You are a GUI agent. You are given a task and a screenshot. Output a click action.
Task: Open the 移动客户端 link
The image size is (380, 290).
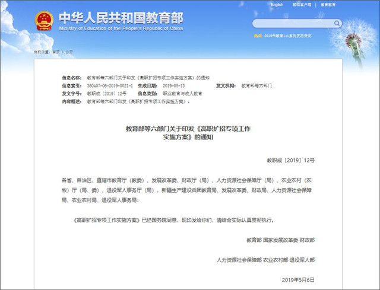click(x=303, y=5)
